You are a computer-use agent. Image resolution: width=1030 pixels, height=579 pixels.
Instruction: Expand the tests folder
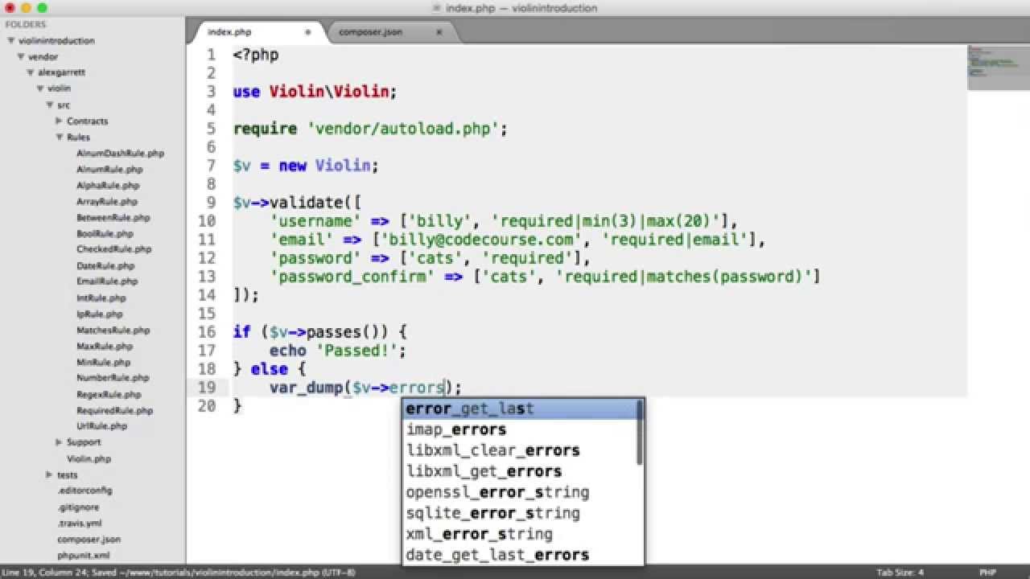50,474
